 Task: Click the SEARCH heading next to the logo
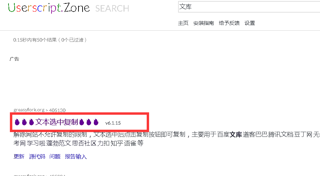pos(112,9)
